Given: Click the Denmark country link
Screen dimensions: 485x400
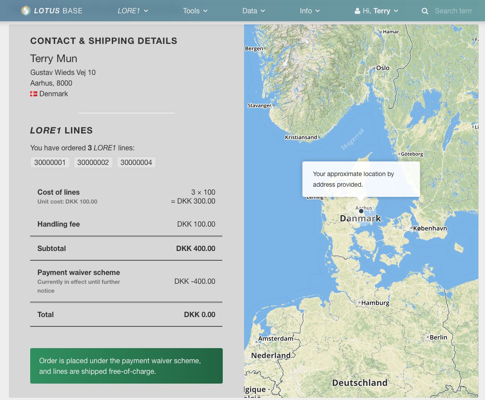Looking at the screenshot, I should tap(54, 94).
